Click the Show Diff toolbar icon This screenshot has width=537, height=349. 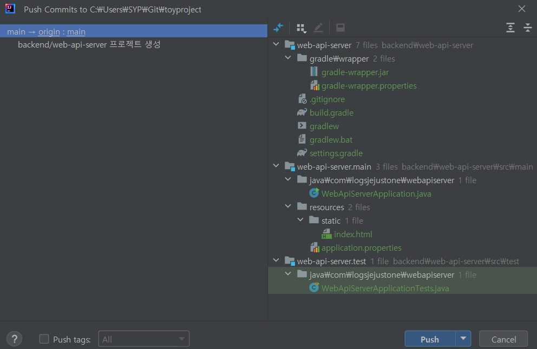coord(278,28)
